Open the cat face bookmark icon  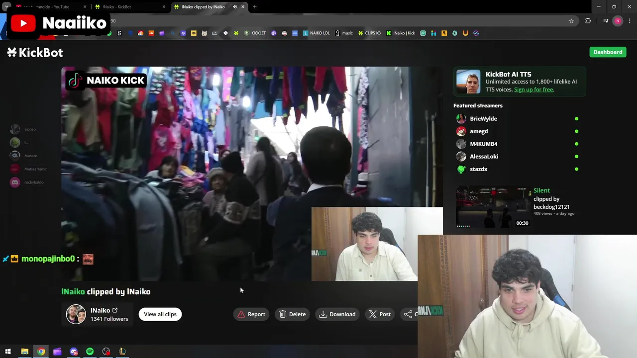tap(204, 33)
